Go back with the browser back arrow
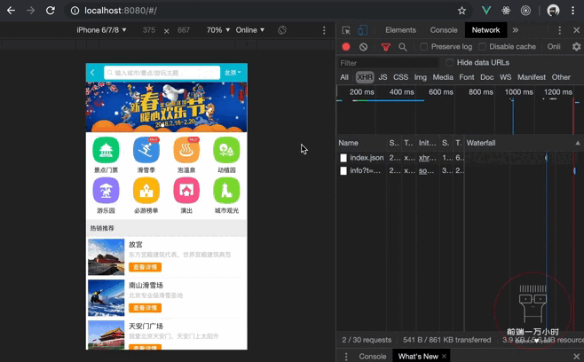 pyautogui.click(x=11, y=11)
